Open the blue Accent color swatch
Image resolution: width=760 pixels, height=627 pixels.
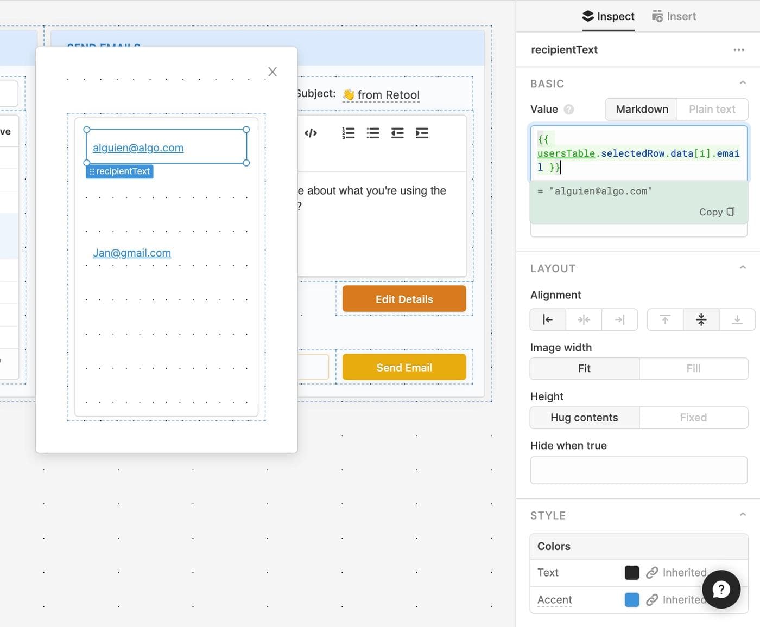(632, 599)
